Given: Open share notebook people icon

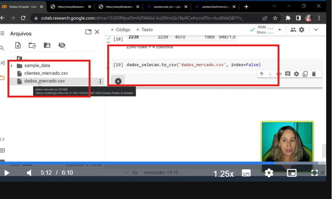Looking at the screenshot, I should point(293,30).
